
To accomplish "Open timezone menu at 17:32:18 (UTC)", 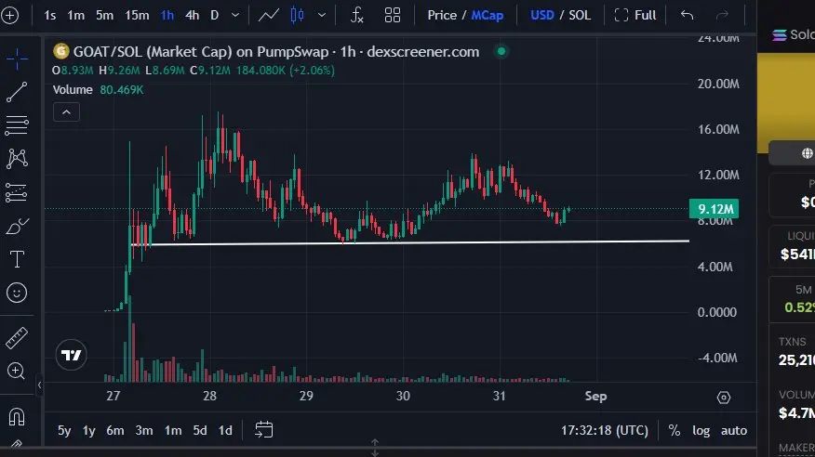I will click(x=605, y=431).
